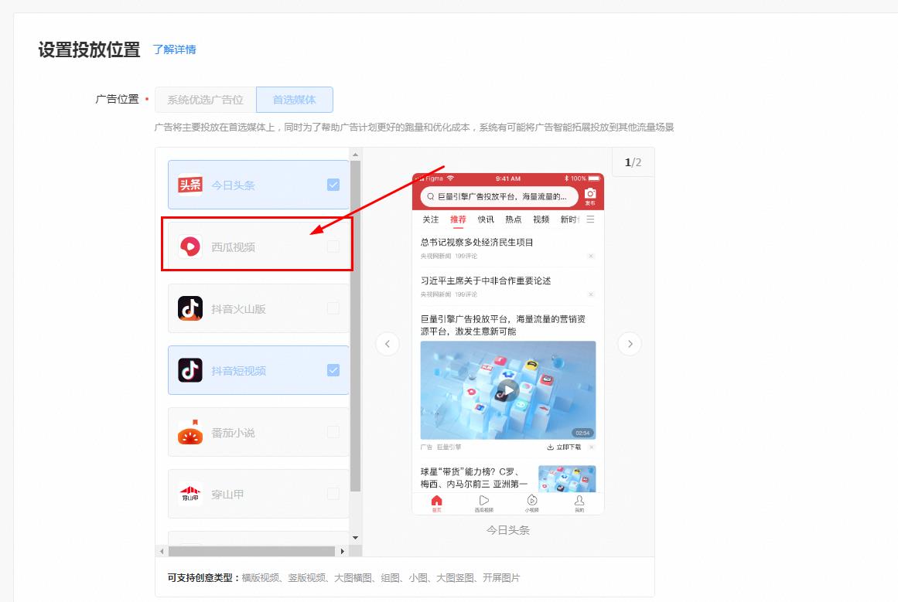The image size is (898, 602).
Task: Click the 西瓜视频 app icon
Action: click(x=190, y=247)
